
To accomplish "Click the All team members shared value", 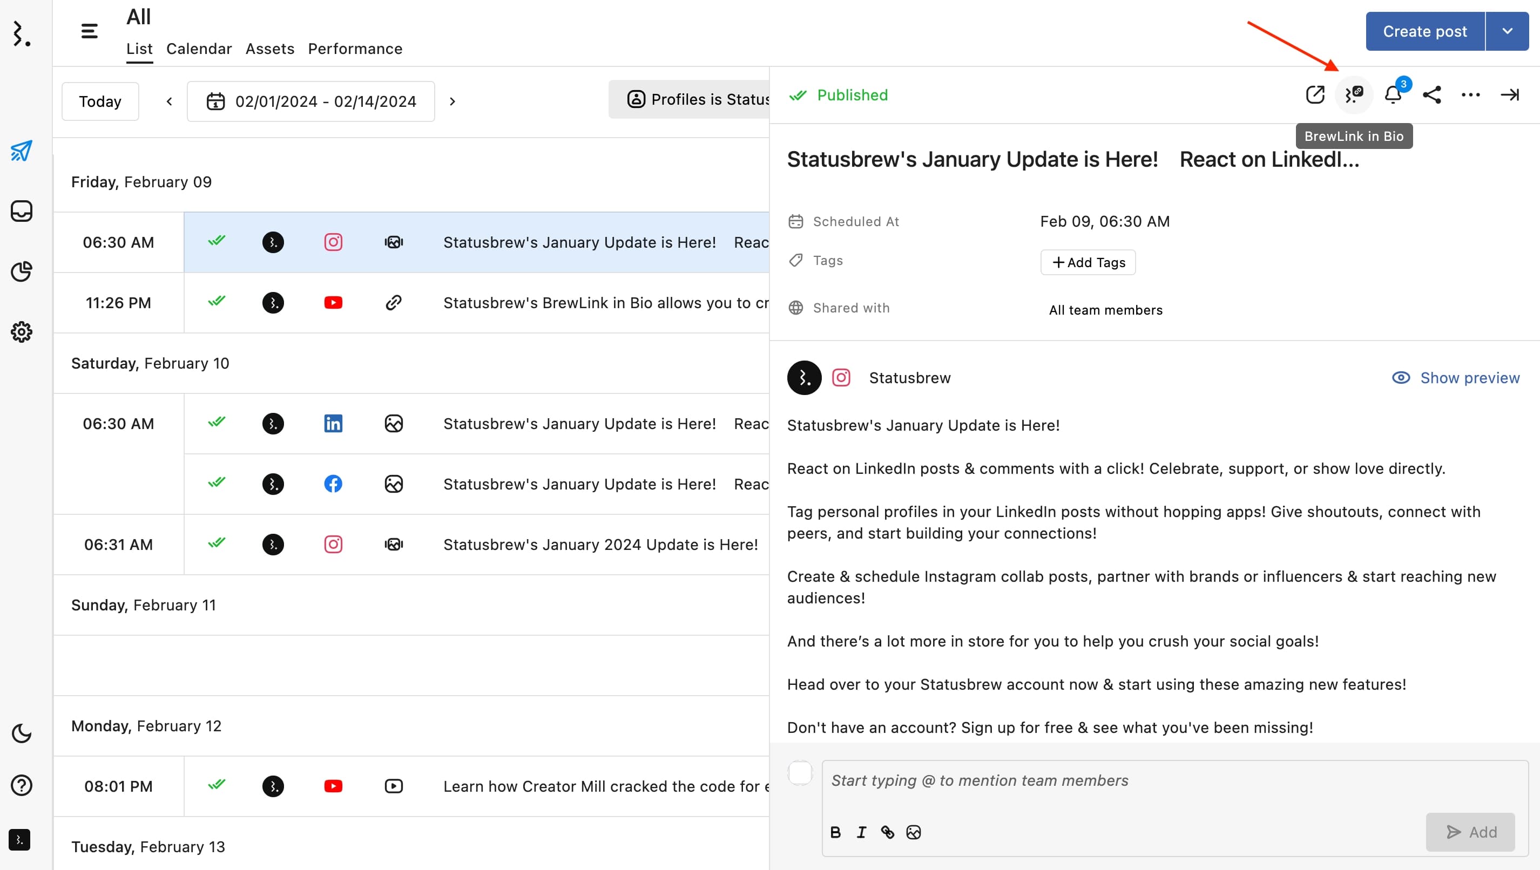I will (x=1106, y=310).
